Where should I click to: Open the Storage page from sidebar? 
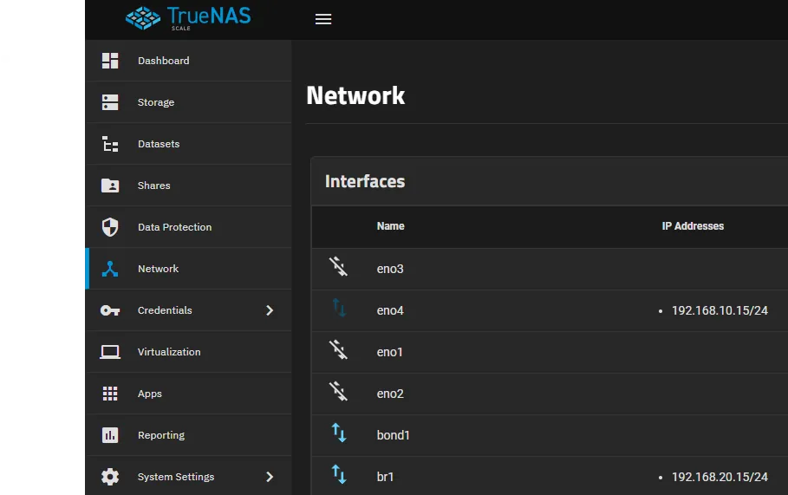(x=156, y=102)
